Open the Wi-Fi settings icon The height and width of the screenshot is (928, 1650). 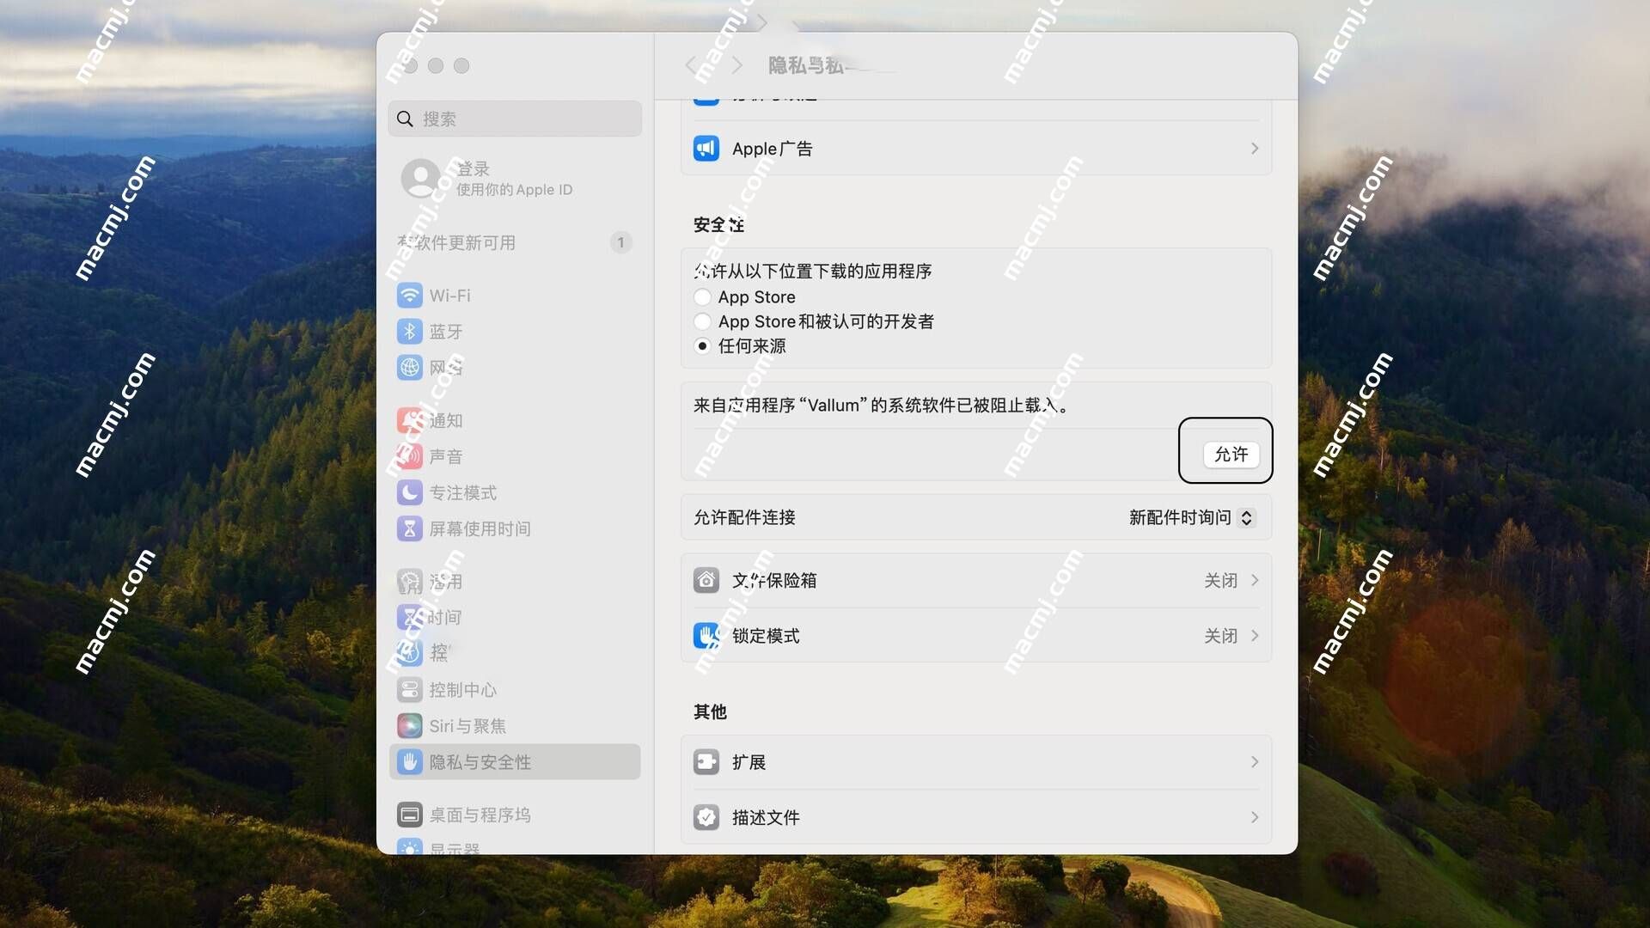410,296
